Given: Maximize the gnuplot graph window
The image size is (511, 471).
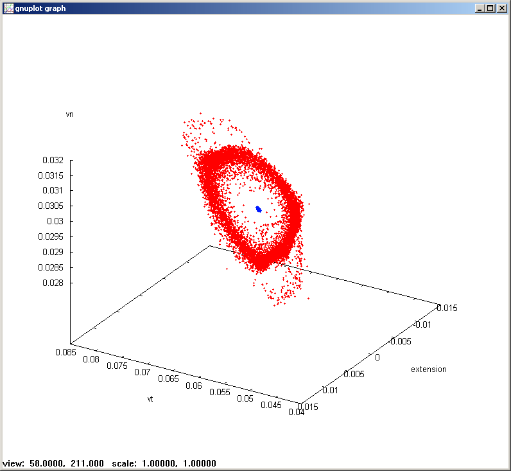Looking at the screenshot, I should tap(490, 8).
